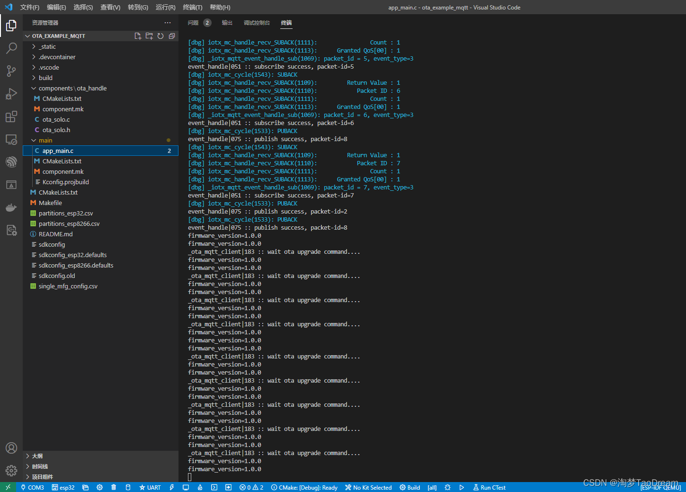This screenshot has height=492, width=686.
Task: Click No Kit Selected in status bar
Action: pos(368,487)
